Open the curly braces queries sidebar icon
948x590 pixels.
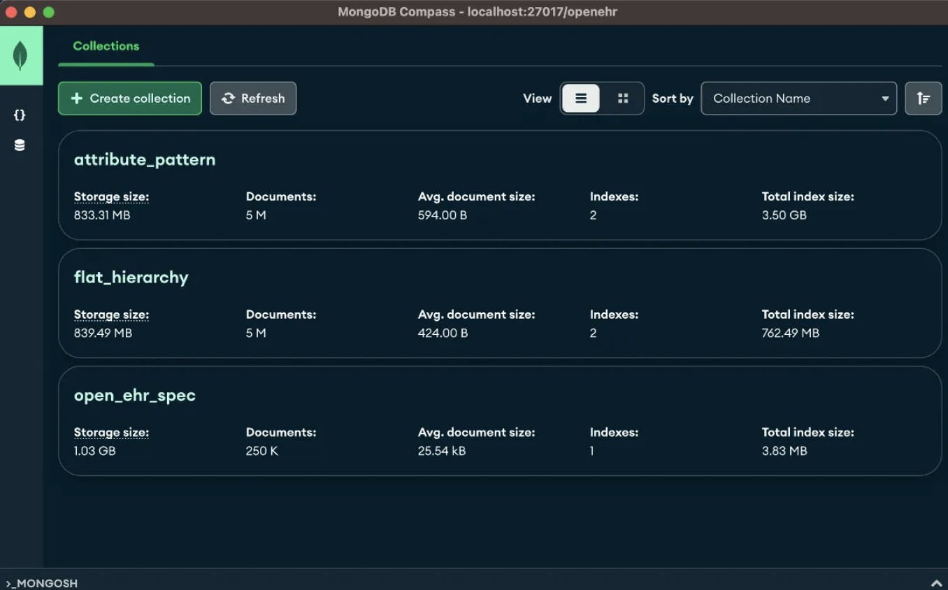click(x=20, y=115)
